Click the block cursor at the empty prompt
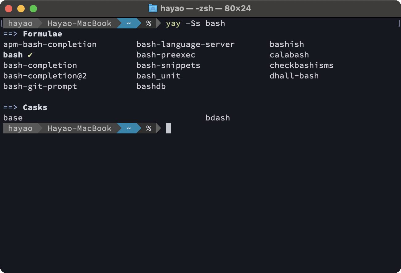The width and height of the screenshot is (401, 273). point(168,128)
